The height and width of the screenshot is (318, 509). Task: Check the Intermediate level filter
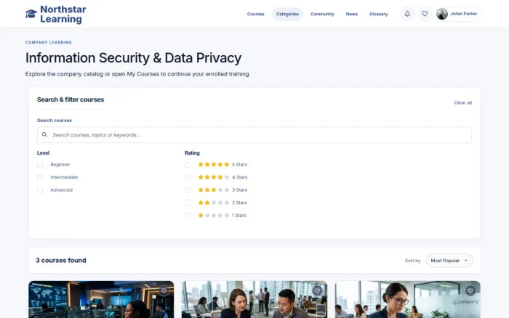[40, 177]
